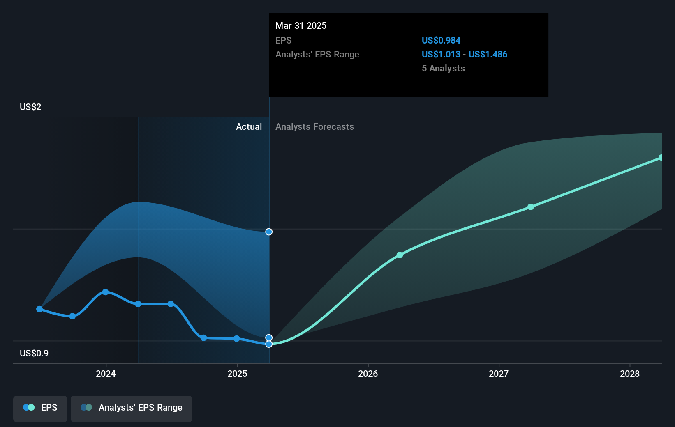Click the Analysts' EPS Range legend dot icon
675x427 pixels.
click(86, 408)
